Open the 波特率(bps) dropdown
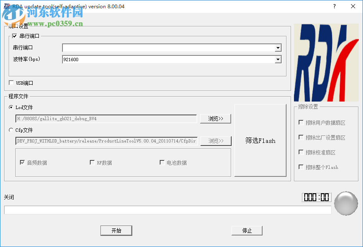The height and width of the screenshot is (247, 363). [x=278, y=59]
